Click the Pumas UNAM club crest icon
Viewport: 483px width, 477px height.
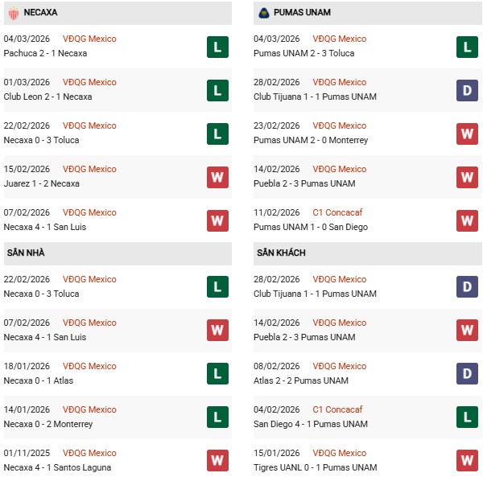coord(263,13)
